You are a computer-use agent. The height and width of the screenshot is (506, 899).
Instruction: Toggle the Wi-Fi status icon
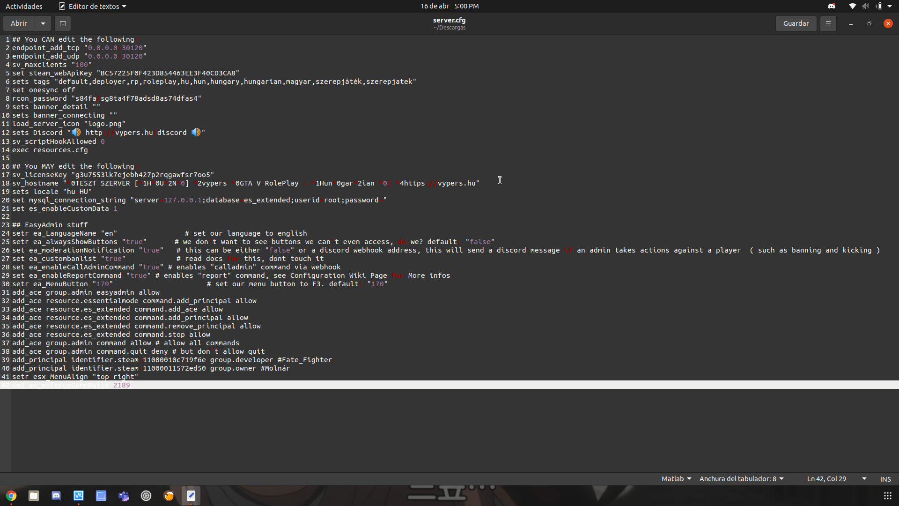(x=852, y=6)
